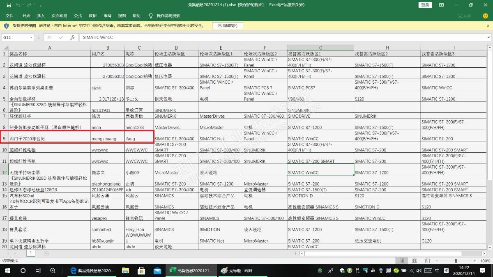493x277 pixels.
Task: Open the 审阅 ribbon tab
Action: point(107,16)
